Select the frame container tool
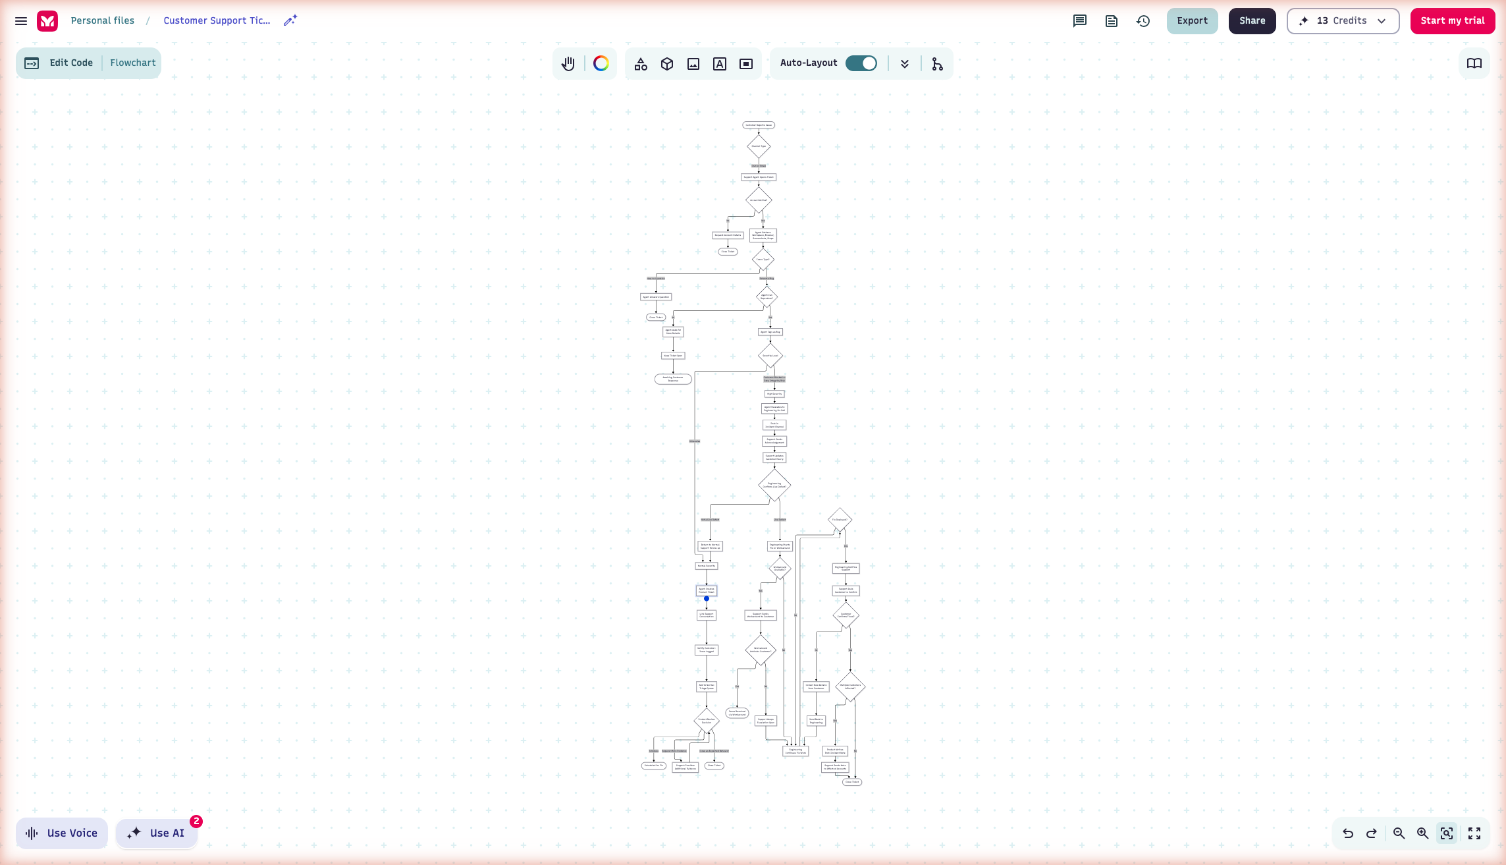This screenshot has height=865, width=1506. pos(746,64)
